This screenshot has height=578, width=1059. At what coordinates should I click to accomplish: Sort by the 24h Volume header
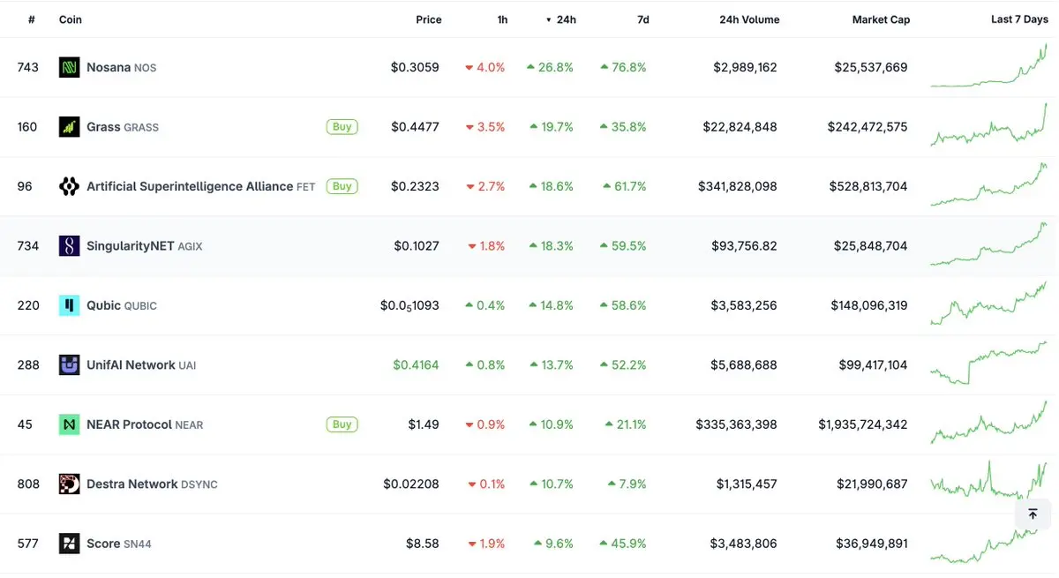coord(748,19)
